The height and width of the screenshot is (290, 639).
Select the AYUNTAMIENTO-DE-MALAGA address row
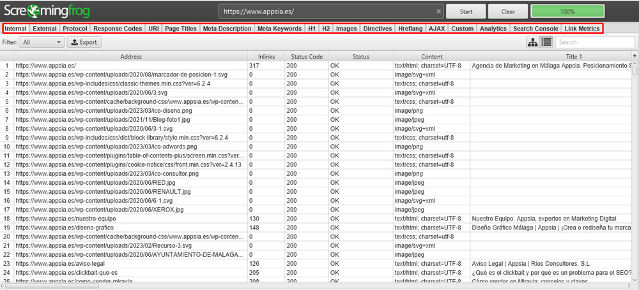pos(130,254)
